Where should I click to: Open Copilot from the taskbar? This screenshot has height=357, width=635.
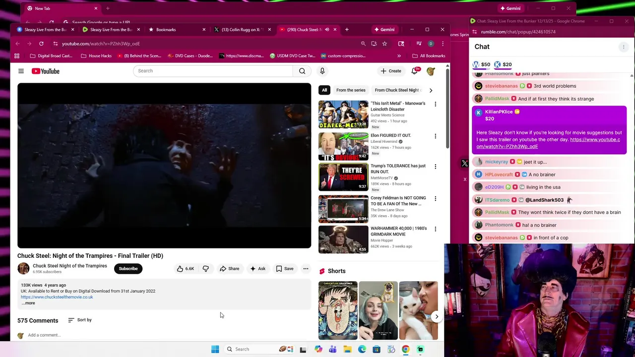click(x=318, y=349)
